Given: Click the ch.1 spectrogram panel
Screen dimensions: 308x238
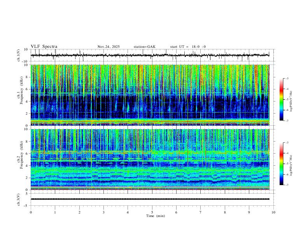Looking at the screenshot, I should [150, 95].
